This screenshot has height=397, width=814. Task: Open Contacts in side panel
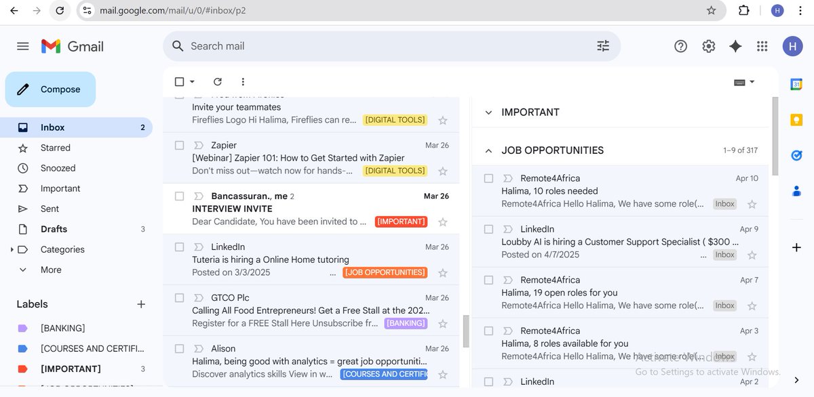796,191
